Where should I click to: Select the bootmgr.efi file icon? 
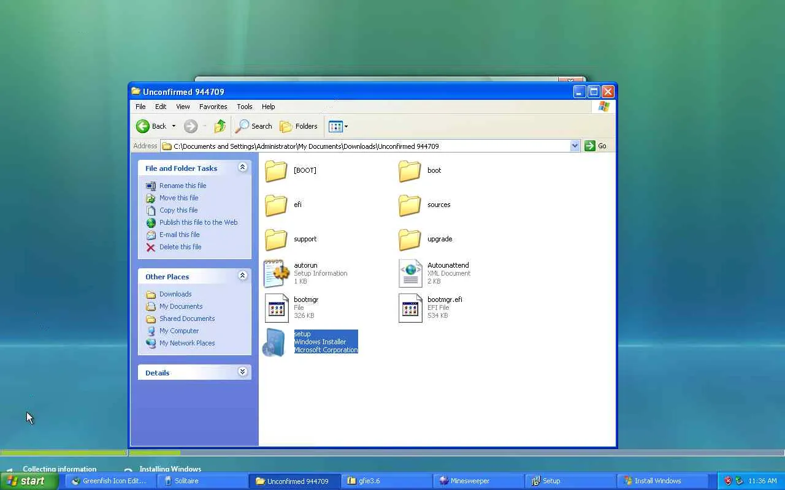pos(410,307)
